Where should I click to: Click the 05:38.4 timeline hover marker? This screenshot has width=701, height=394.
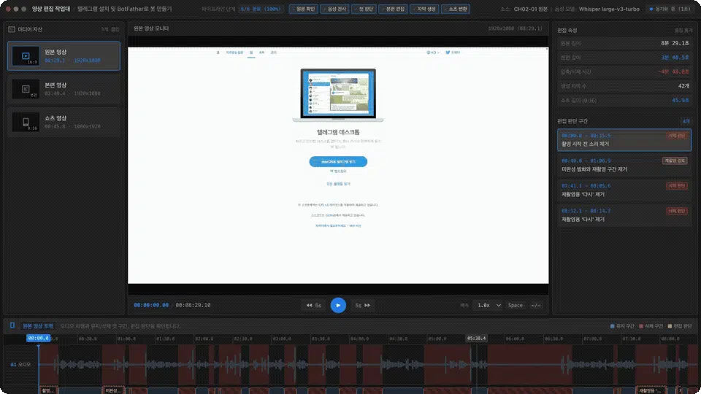[x=476, y=338]
